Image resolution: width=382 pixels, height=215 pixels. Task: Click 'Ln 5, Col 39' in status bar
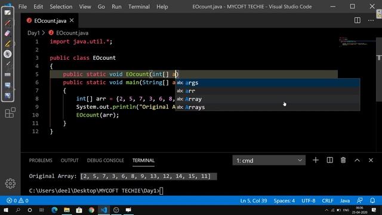tap(253, 201)
